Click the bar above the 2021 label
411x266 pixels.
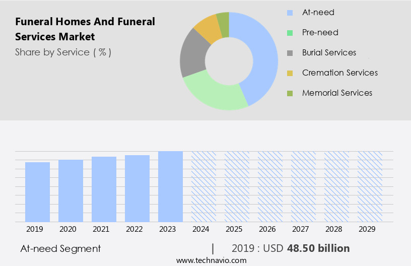pos(104,189)
